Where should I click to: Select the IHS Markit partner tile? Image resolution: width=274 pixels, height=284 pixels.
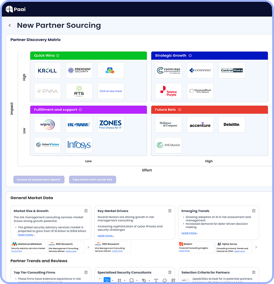169,145
